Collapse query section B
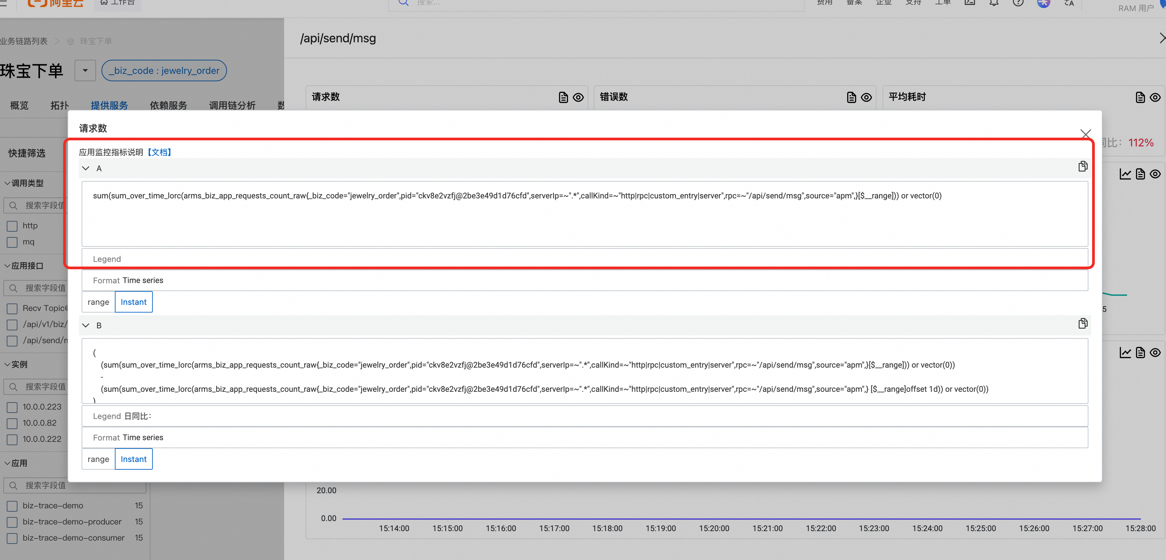The height and width of the screenshot is (560, 1166). pyautogui.click(x=86, y=325)
